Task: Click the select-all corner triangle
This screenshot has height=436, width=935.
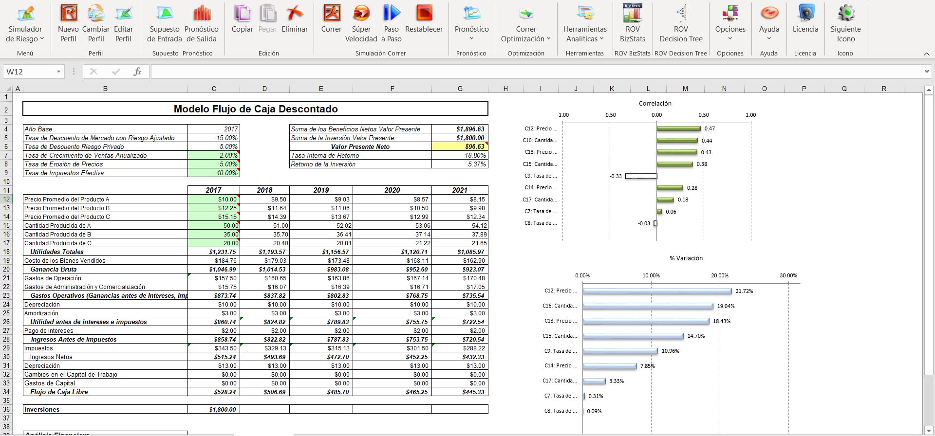Action: click(x=7, y=89)
